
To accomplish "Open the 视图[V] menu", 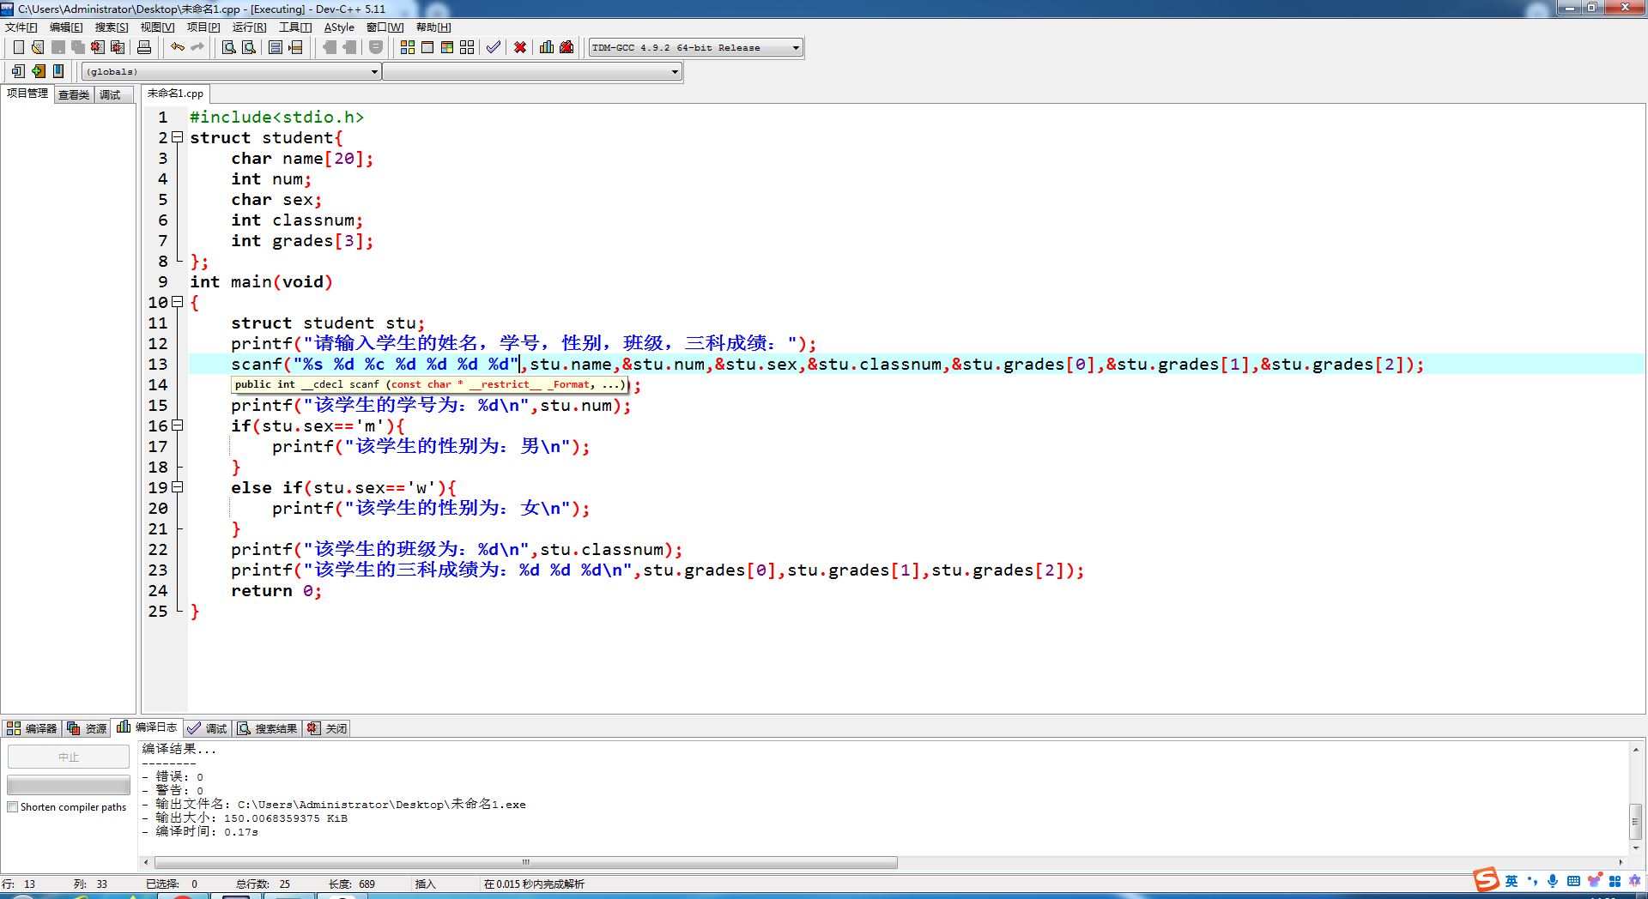I will pos(157,27).
